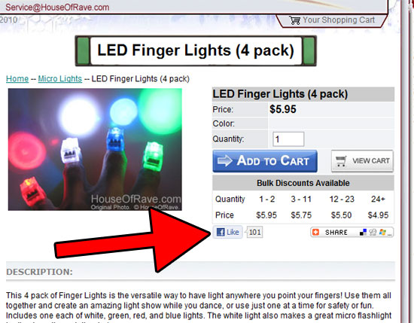Focus the Quantity input field
The width and height of the screenshot is (414, 323).
[x=288, y=139]
